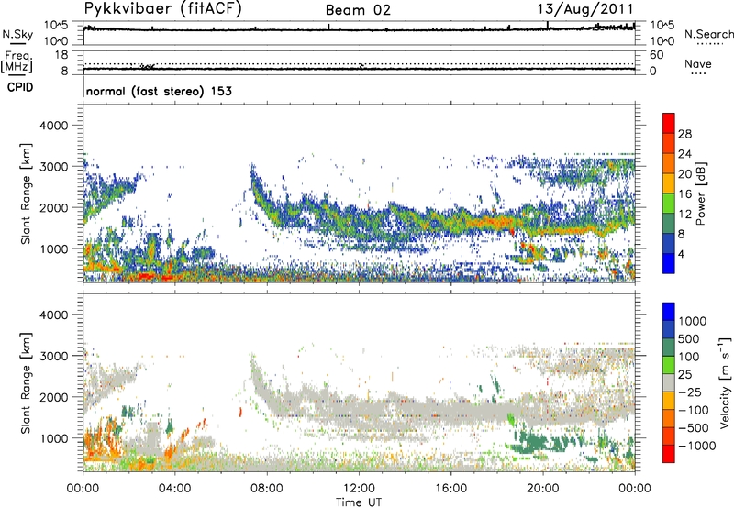The height and width of the screenshot is (508, 734).
Task: Select the gray -25 to 25 velocity segment
Action: click(x=669, y=382)
